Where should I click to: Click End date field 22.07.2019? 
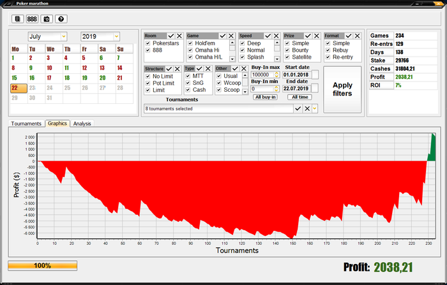pyautogui.click(x=296, y=89)
